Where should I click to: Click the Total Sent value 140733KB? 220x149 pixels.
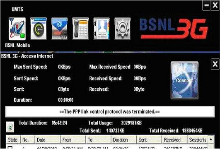(x=115, y=131)
